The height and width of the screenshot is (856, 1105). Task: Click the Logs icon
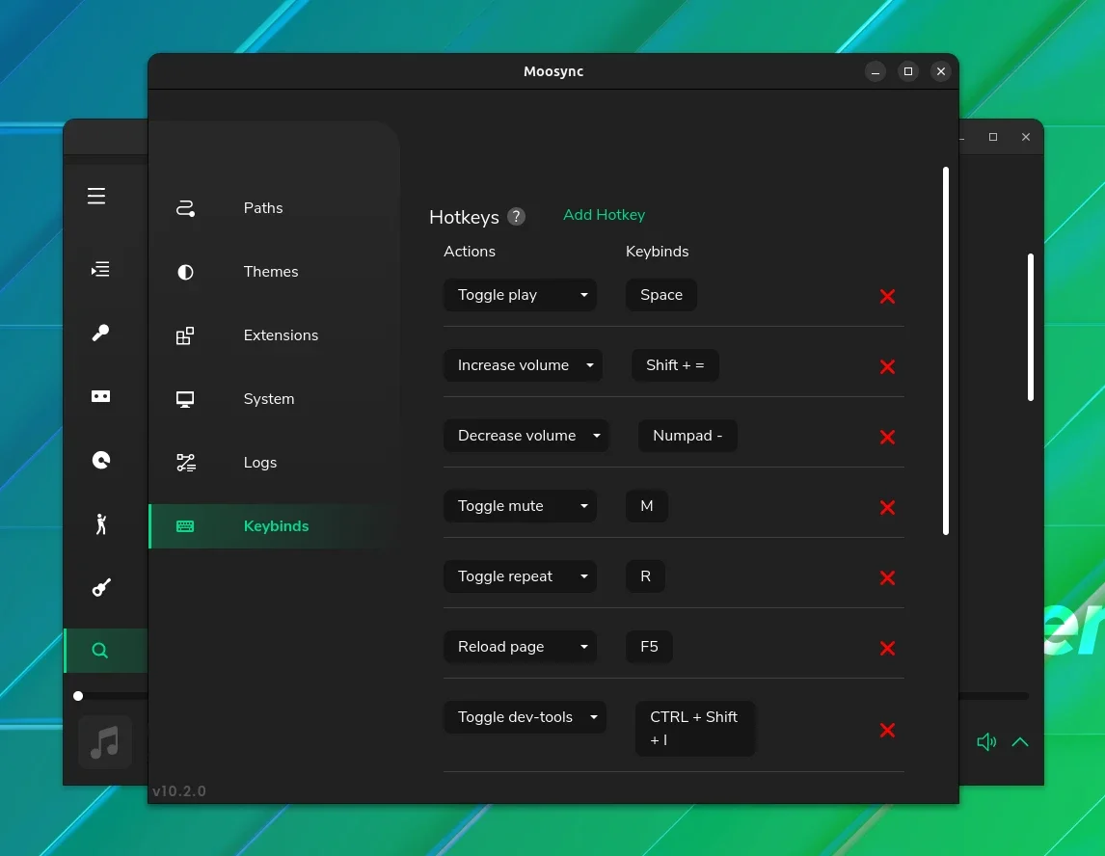(185, 463)
